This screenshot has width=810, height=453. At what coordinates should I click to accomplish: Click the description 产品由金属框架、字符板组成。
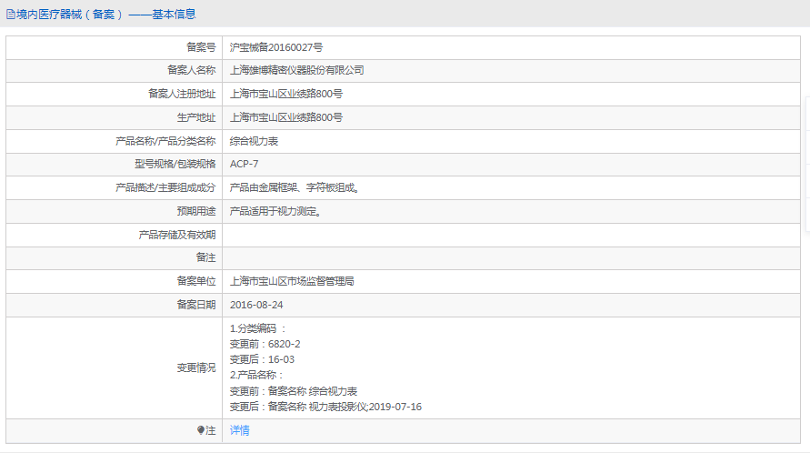tap(295, 187)
